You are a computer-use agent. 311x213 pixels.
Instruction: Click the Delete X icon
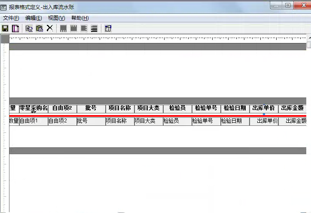[x=50, y=28]
